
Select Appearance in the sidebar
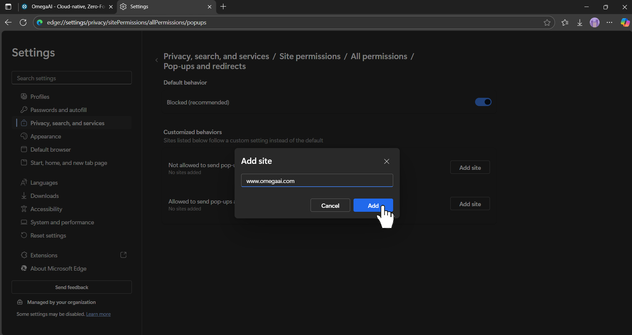pos(46,136)
